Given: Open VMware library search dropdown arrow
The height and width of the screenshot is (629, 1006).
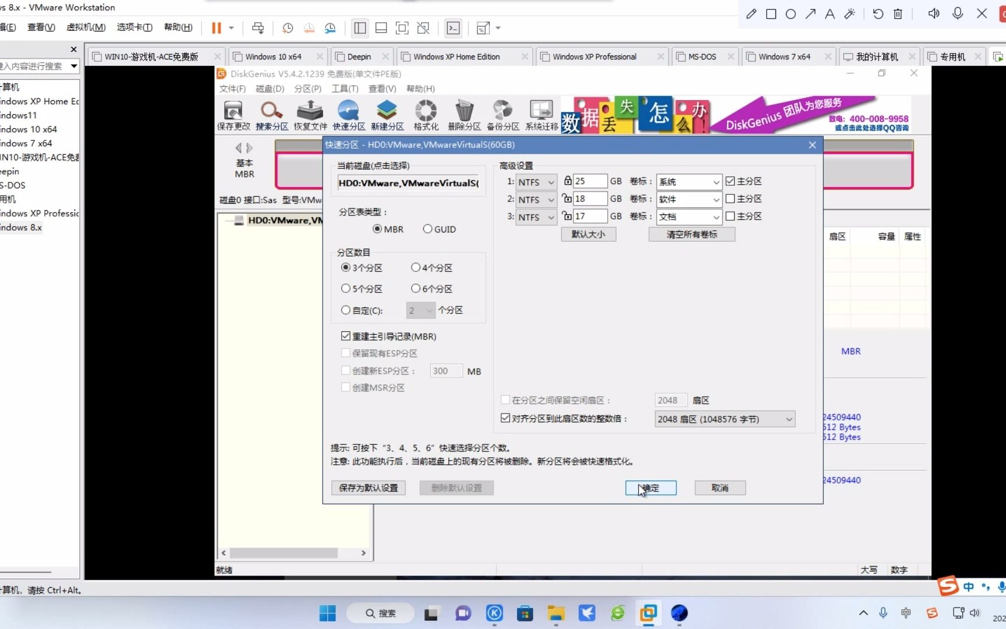Looking at the screenshot, I should (74, 66).
